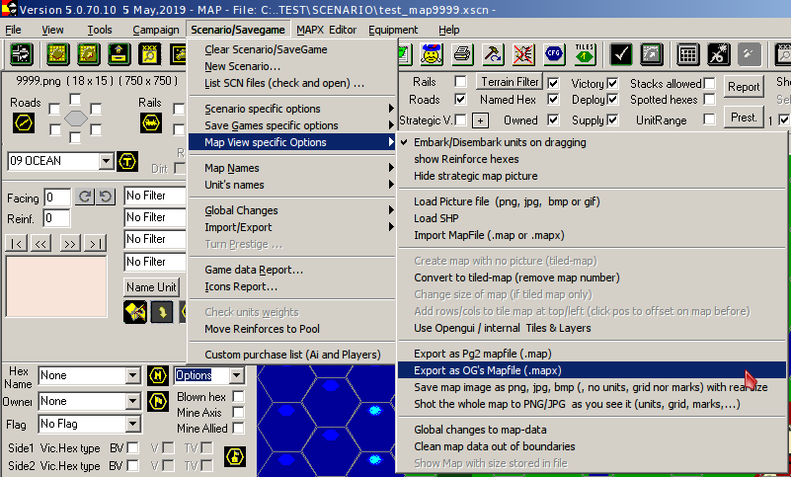This screenshot has height=477, width=791.
Task: Click the grid table toolbar icon
Action: [x=688, y=53]
